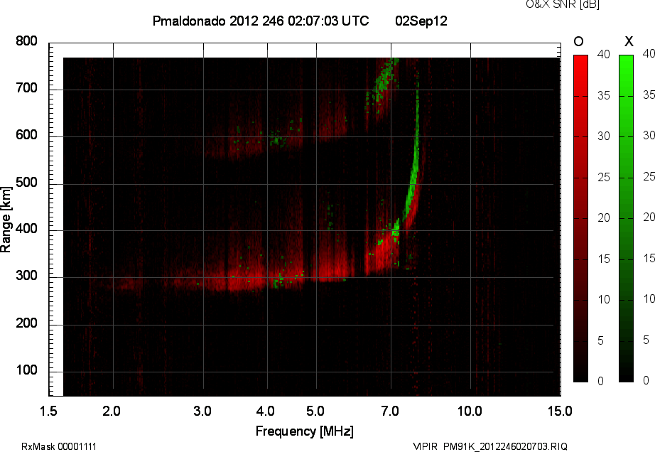The width and height of the screenshot is (655, 452).
Task: Click the 'VIPIR PM91K_2012246020703.RIQ' file name
Action: [490, 446]
